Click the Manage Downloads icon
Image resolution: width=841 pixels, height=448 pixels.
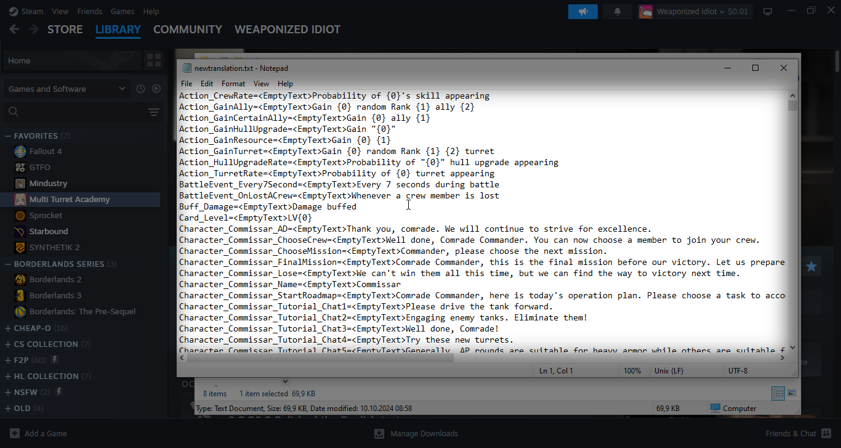click(x=379, y=433)
